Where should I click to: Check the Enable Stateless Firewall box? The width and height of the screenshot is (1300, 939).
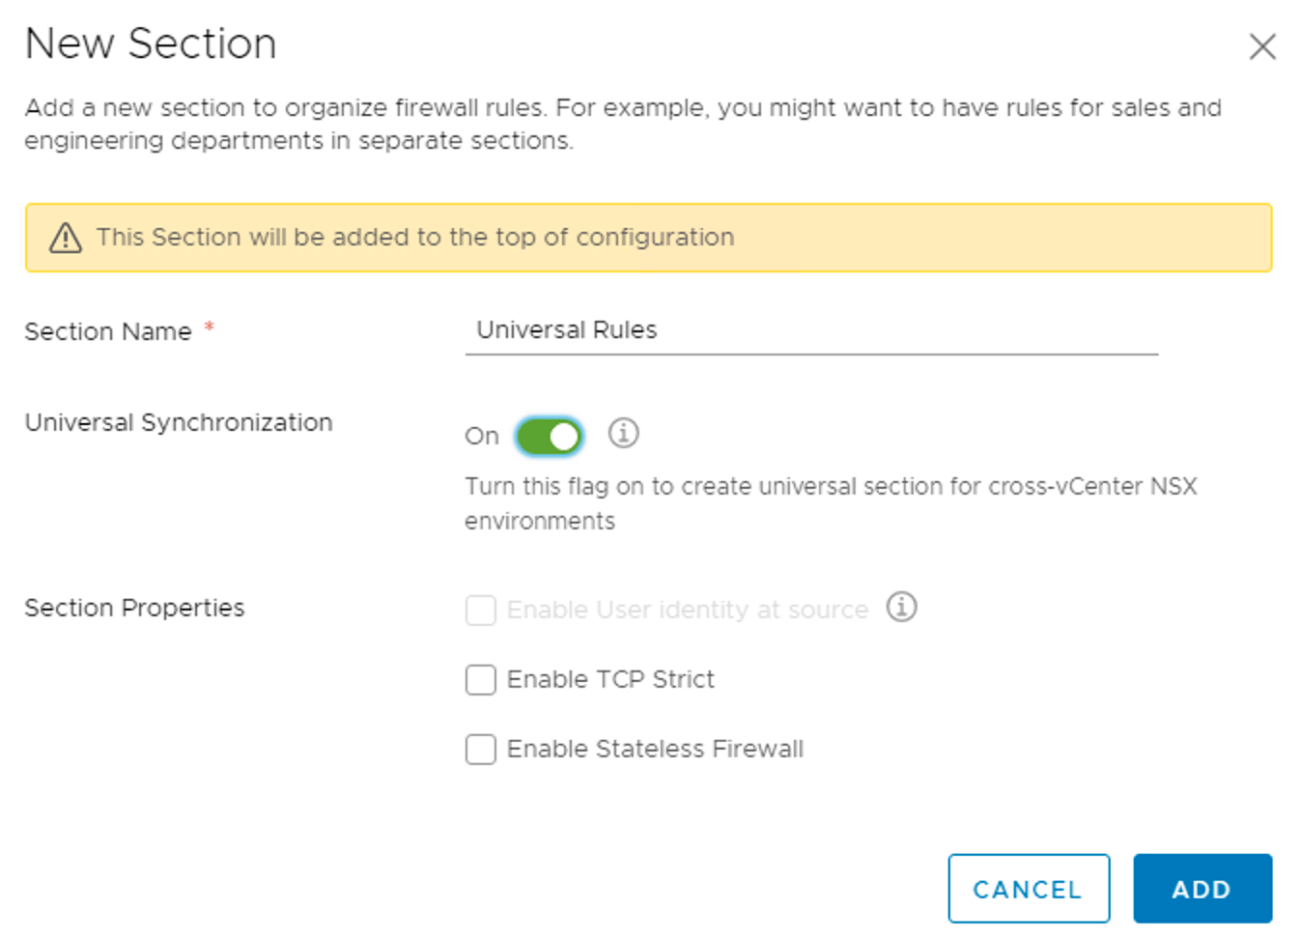tap(481, 750)
